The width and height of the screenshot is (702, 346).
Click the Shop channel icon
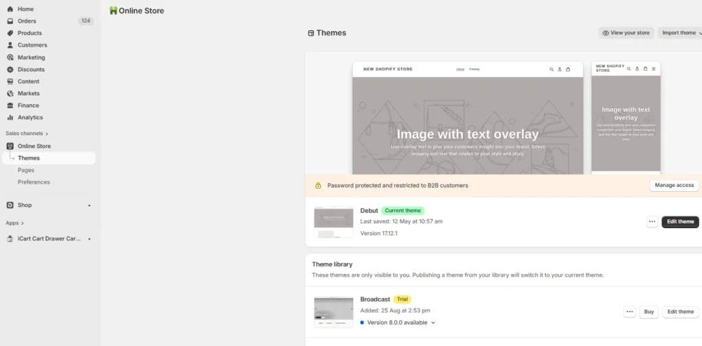(x=10, y=205)
